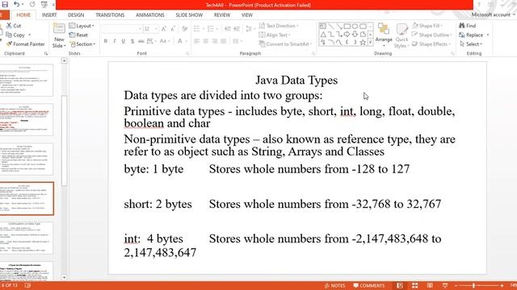Reset the slide layout

(78, 35)
